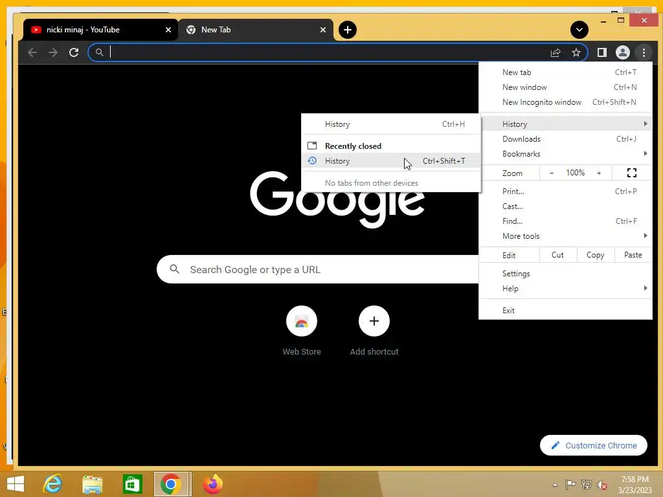Expand the Help submenu
This screenshot has width=663, height=497.
pyautogui.click(x=565, y=288)
